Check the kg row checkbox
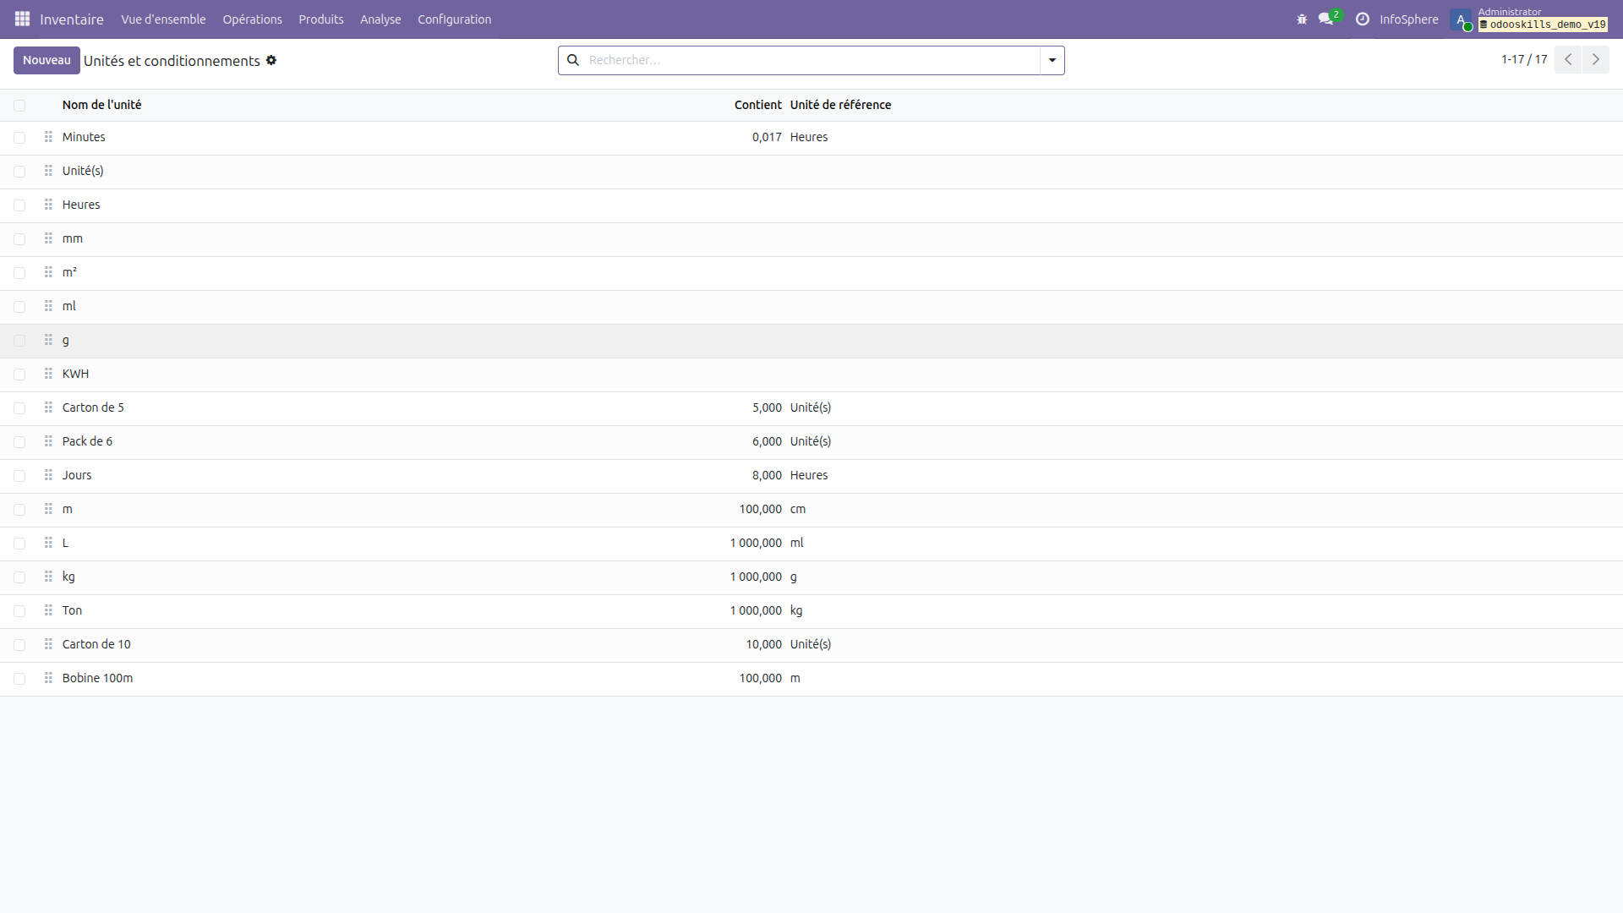Screen dimensions: 1623x913 [x=19, y=577]
